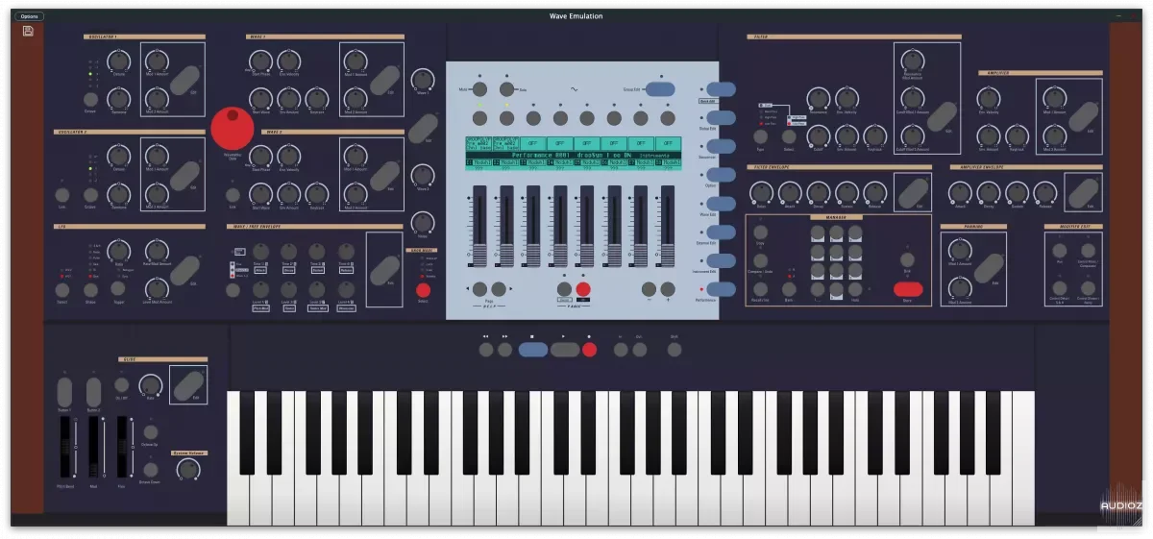Click the blue Option side button

(721, 175)
